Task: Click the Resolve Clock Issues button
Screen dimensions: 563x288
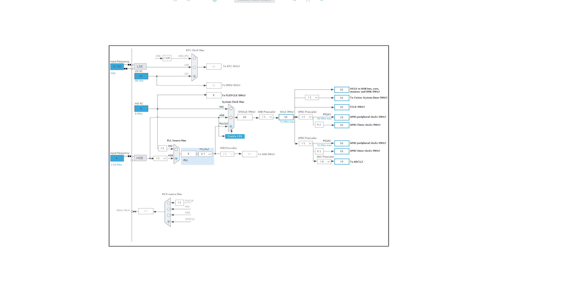Action: point(254,1)
